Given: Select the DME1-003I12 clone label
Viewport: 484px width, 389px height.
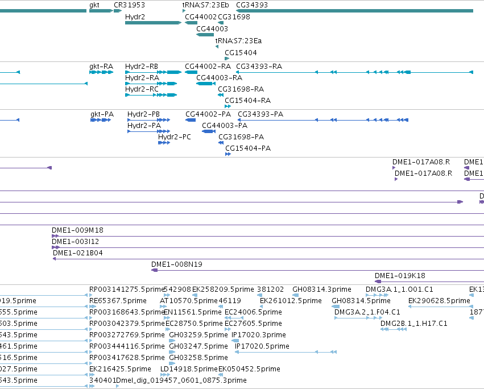Looking at the screenshot, I should click(75, 242).
